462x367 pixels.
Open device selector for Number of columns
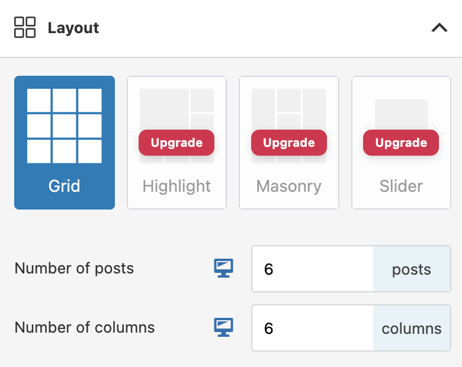pyautogui.click(x=223, y=327)
